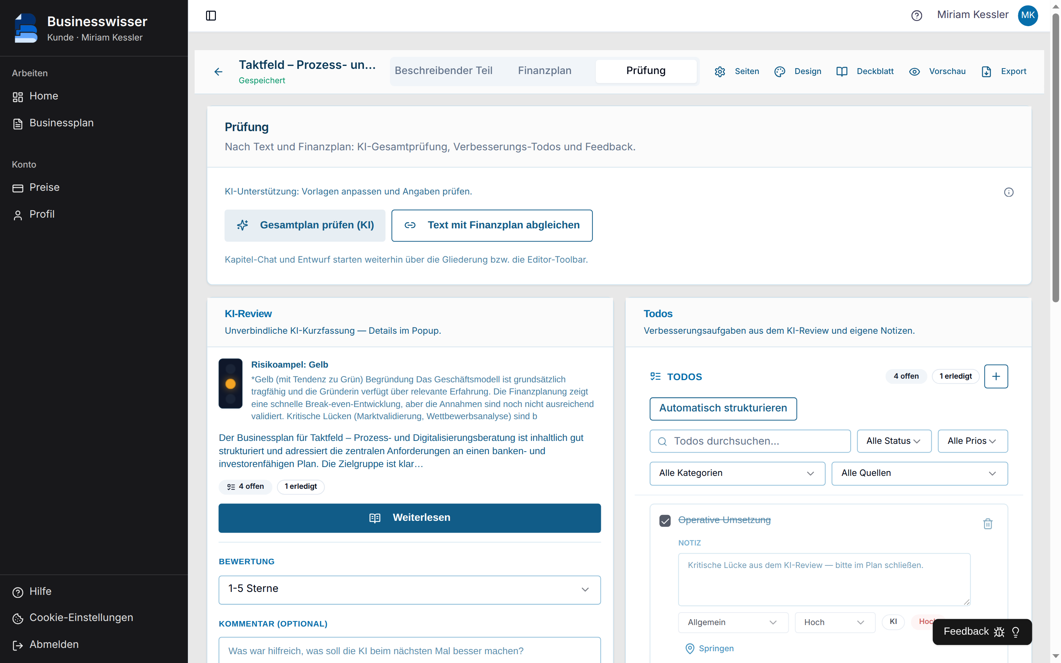Uncheck the Operative Umsetzung checkbox

tap(665, 520)
